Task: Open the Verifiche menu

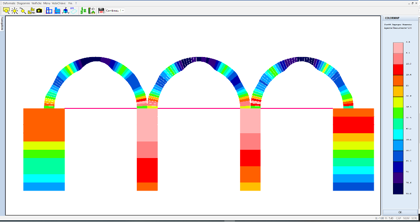Action: [37, 3]
